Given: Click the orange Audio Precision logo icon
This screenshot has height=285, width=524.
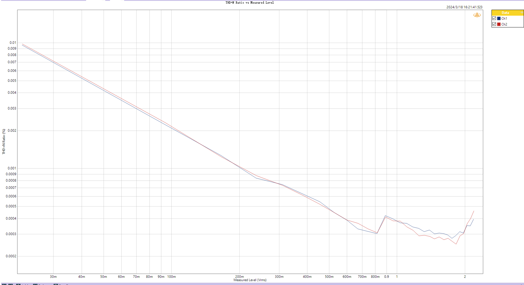Looking at the screenshot, I should (477, 15).
